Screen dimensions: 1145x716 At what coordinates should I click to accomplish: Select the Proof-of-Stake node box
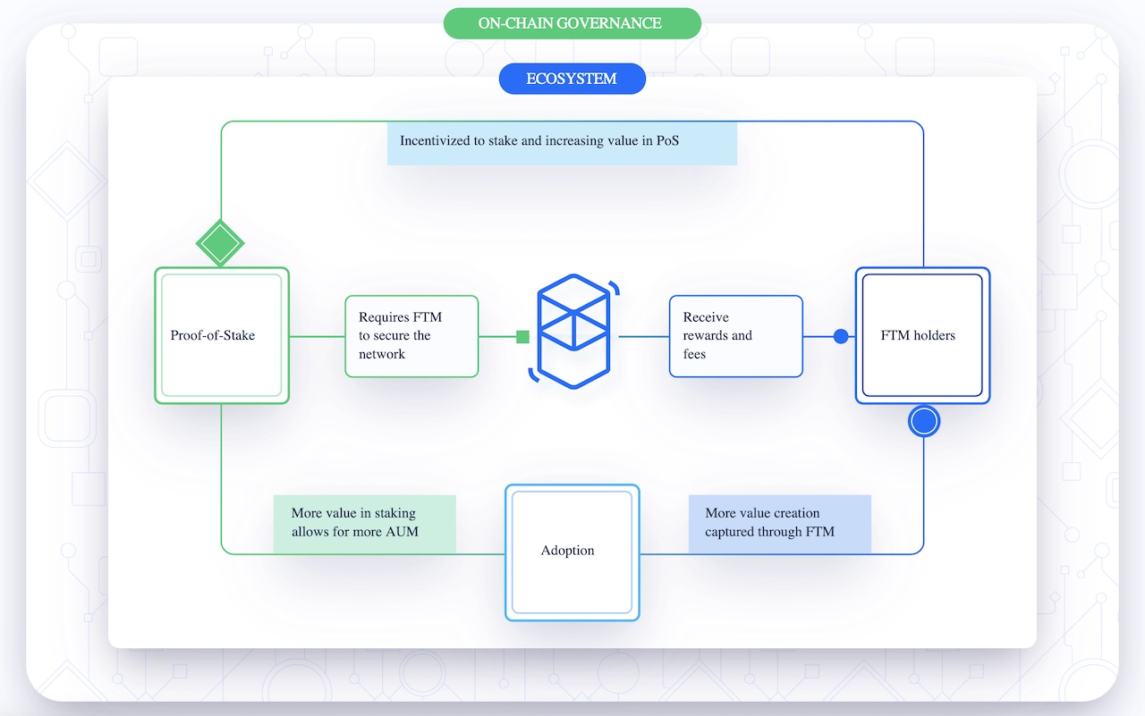coord(222,336)
